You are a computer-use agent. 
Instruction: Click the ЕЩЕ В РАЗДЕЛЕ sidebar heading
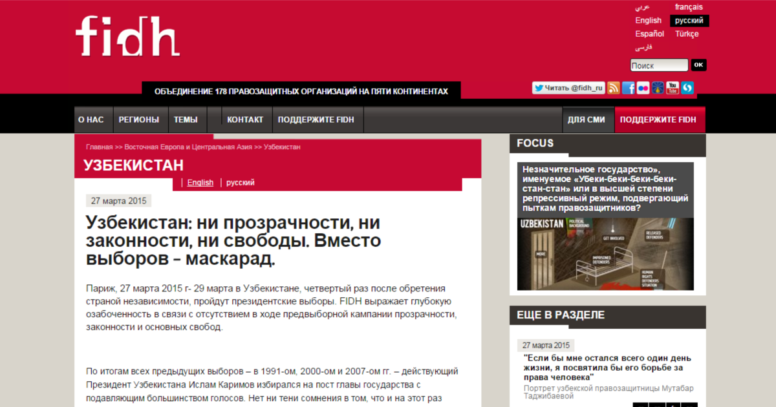561,315
